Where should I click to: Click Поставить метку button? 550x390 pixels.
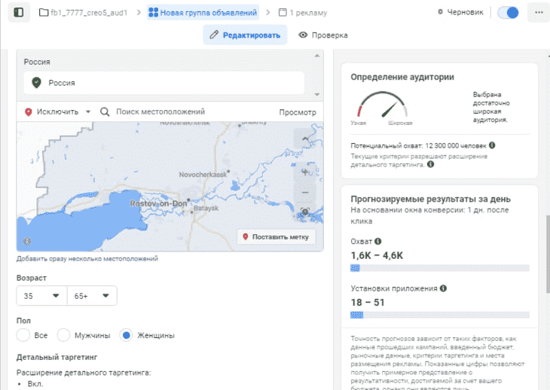[277, 237]
